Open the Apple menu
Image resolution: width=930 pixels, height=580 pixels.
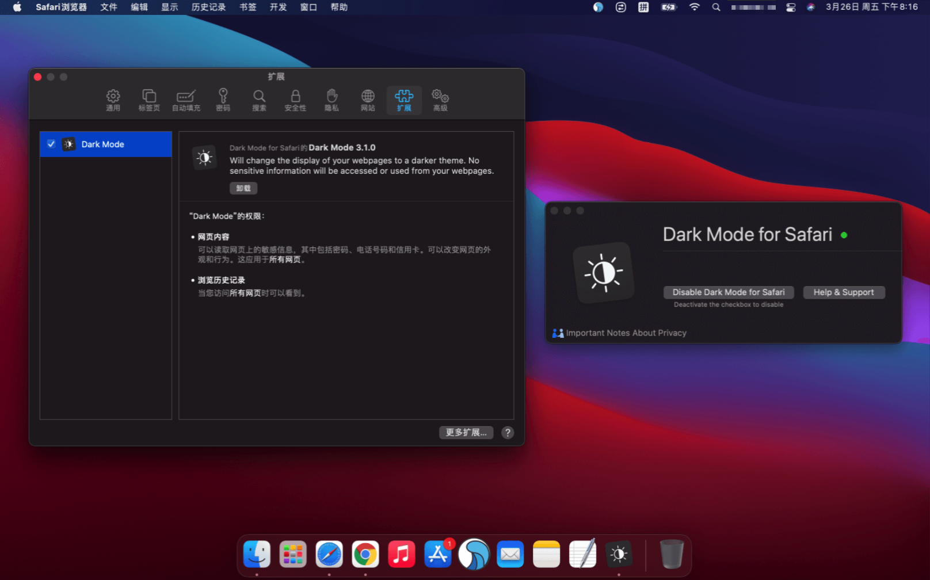coord(17,7)
